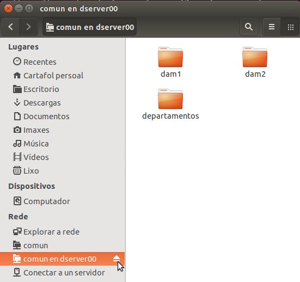Open the search magnifier button
Image resolution: width=300 pixels, height=282 pixels.
click(248, 27)
